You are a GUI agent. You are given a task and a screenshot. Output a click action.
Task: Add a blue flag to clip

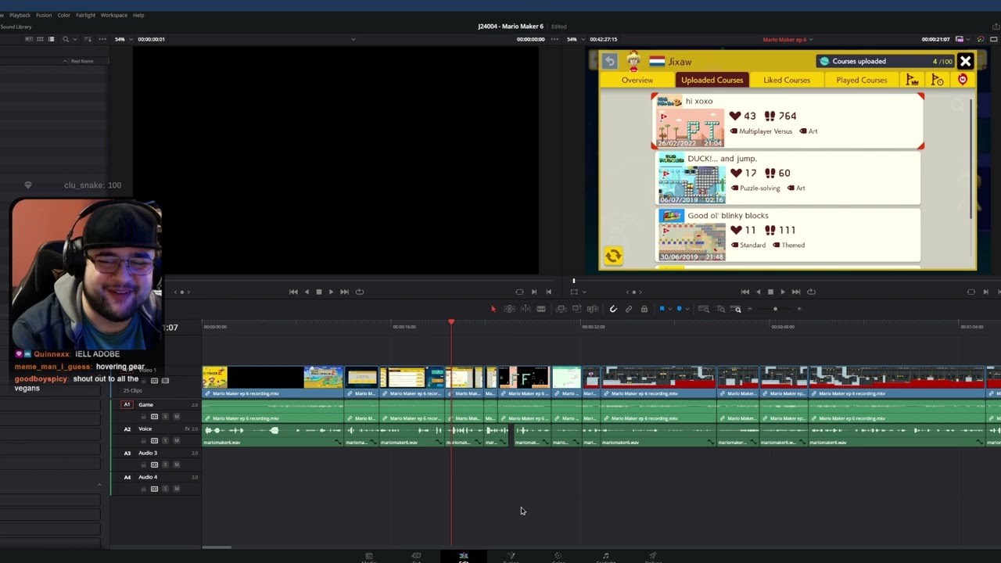click(662, 309)
